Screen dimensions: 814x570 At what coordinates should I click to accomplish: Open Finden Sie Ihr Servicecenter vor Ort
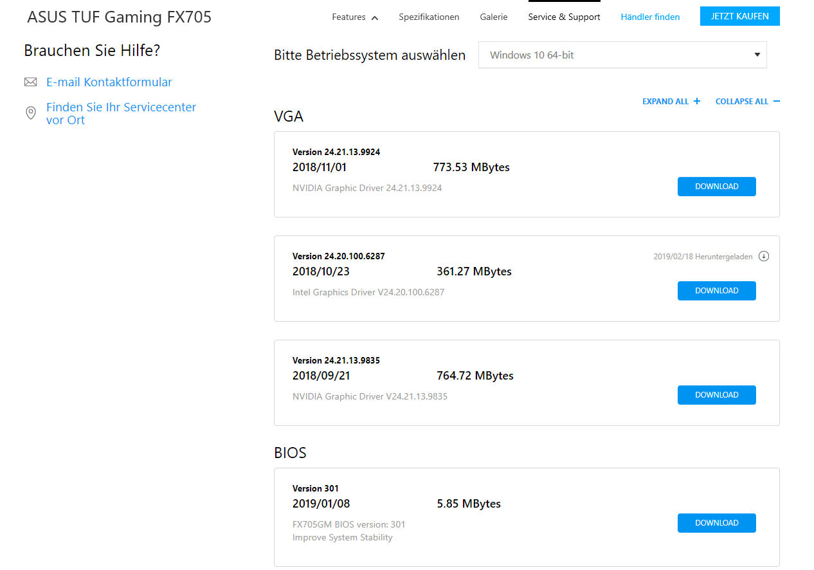point(121,113)
